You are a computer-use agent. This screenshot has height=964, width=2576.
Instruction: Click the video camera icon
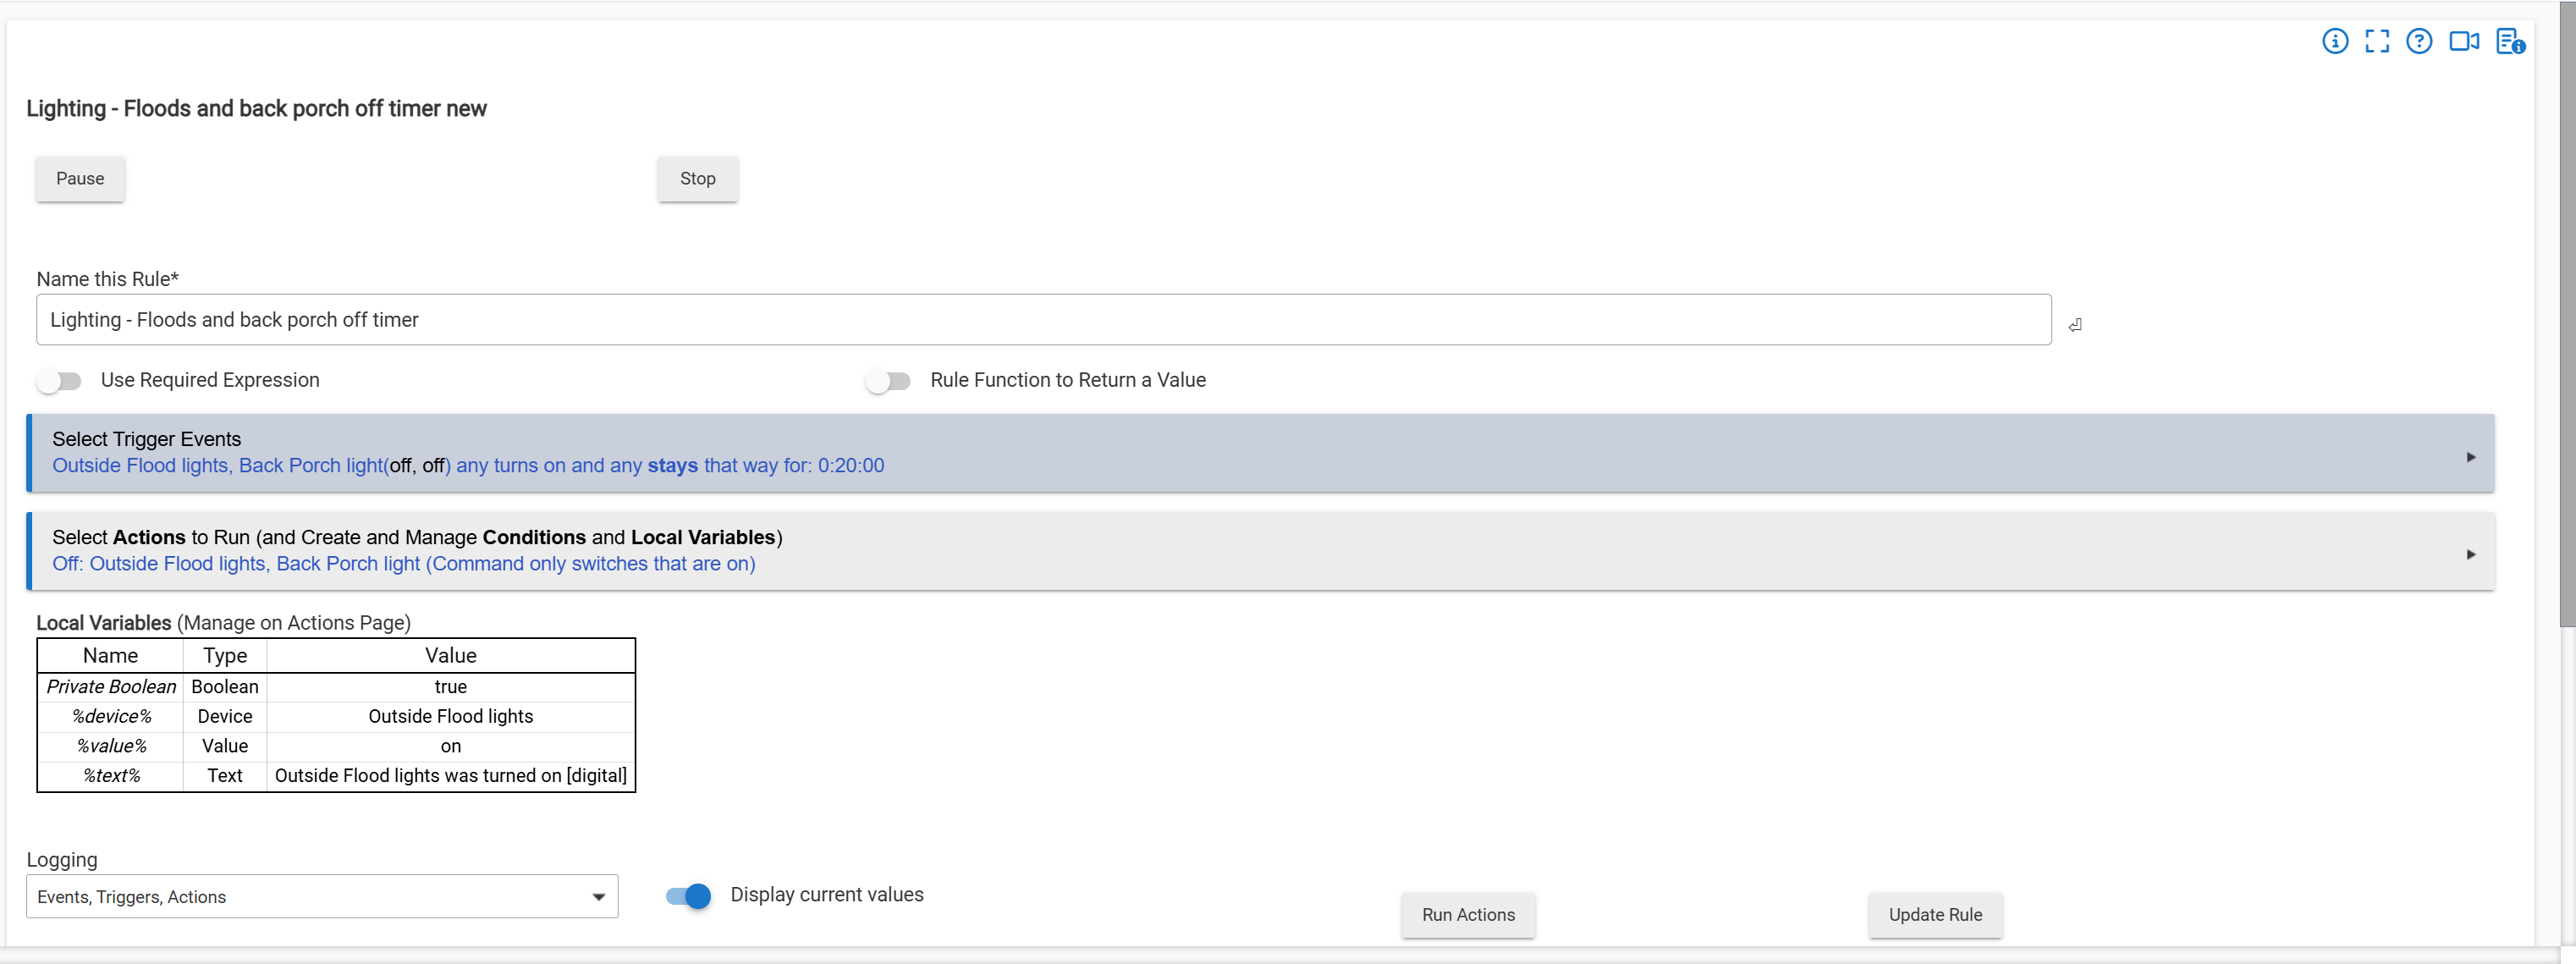pyautogui.click(x=2463, y=41)
